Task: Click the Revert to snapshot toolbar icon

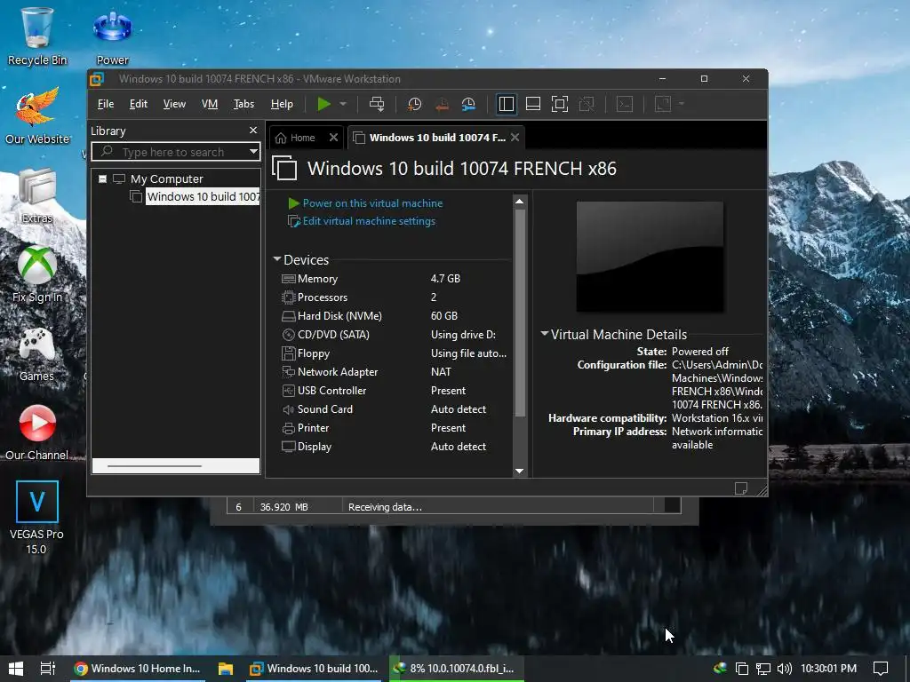Action: (x=442, y=105)
